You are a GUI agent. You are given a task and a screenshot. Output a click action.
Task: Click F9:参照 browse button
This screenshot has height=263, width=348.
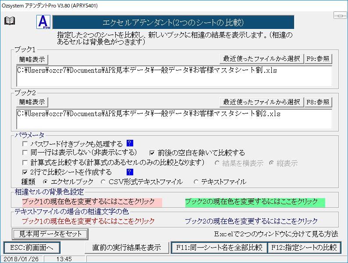coord(318,59)
